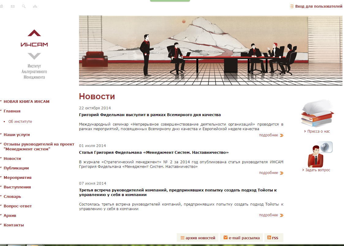The height and width of the screenshot is (246, 344).
Task: Open Словарь section
Action: [x=12, y=197]
